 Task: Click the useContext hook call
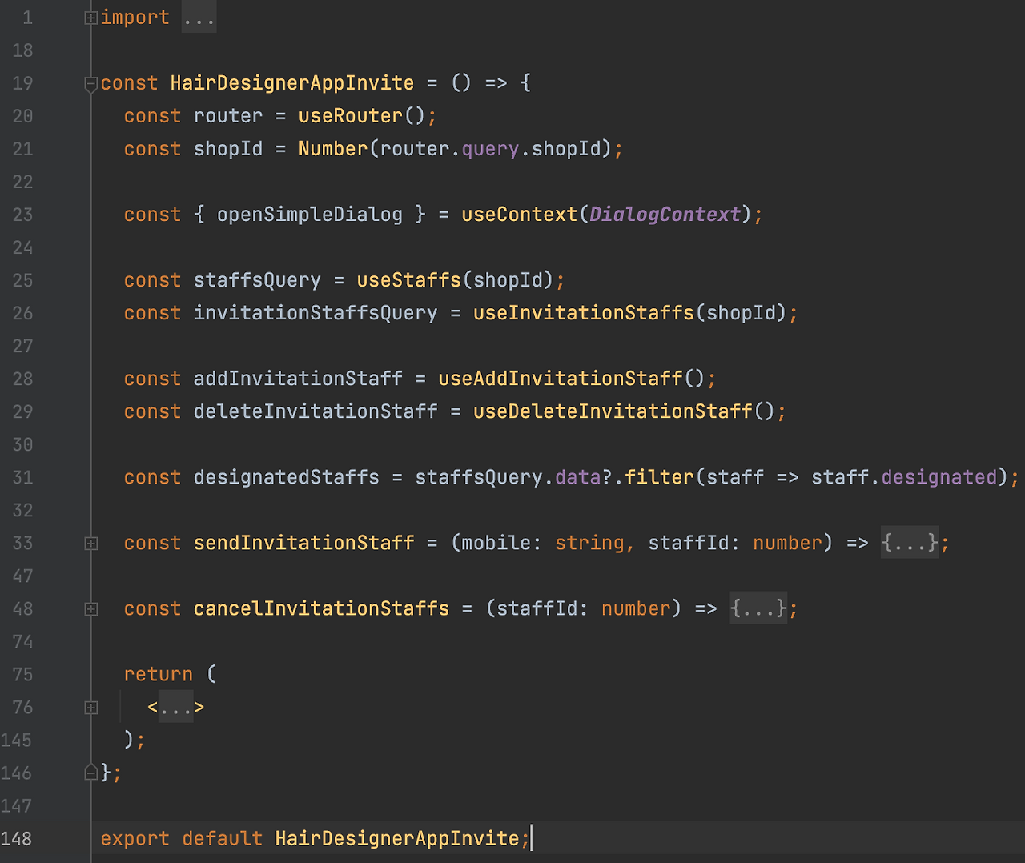pos(520,215)
